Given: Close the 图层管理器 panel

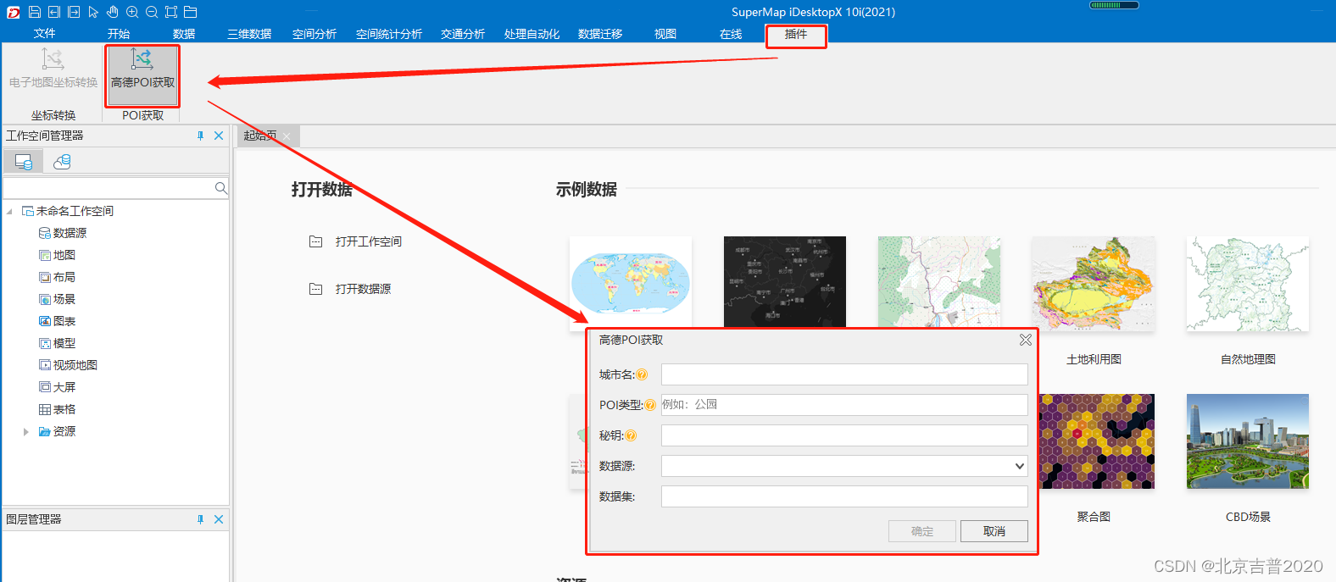Looking at the screenshot, I should [219, 519].
